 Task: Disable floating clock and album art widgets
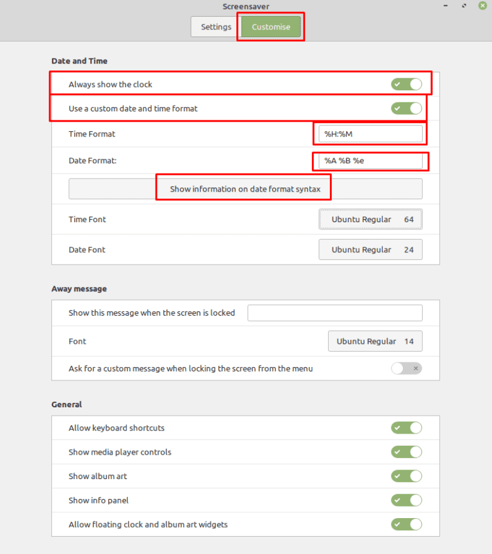point(406,525)
